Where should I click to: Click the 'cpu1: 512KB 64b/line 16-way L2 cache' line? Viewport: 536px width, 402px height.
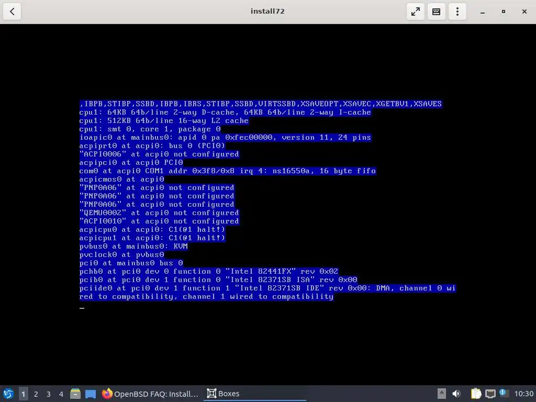coord(164,120)
